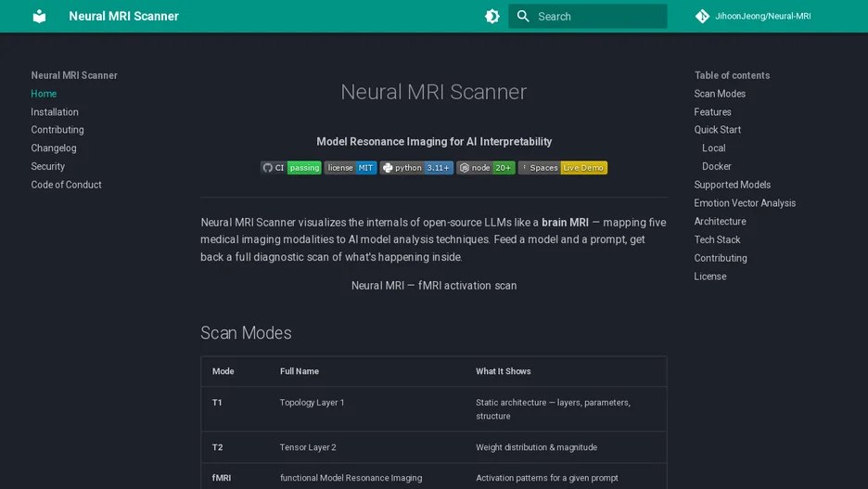Click the Model Resonance Imaging for AI Interpretability subtitle
This screenshot has width=868, height=489.
[434, 141]
